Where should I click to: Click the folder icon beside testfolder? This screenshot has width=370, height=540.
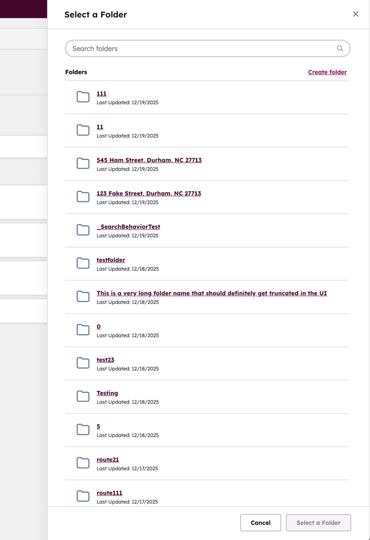click(83, 263)
